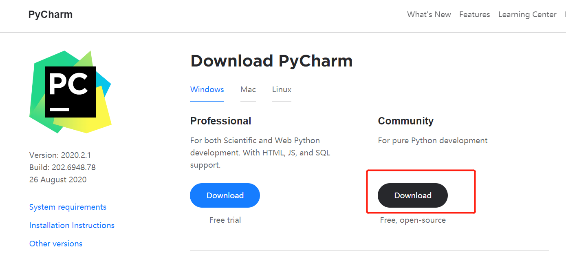Switch to the Linux tab
The height and width of the screenshot is (257, 566).
pyautogui.click(x=282, y=89)
